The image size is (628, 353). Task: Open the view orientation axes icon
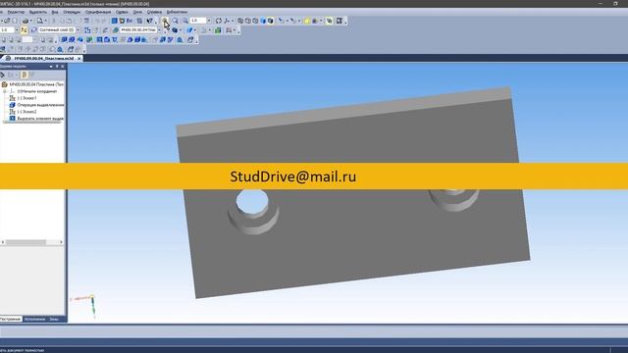227,21
